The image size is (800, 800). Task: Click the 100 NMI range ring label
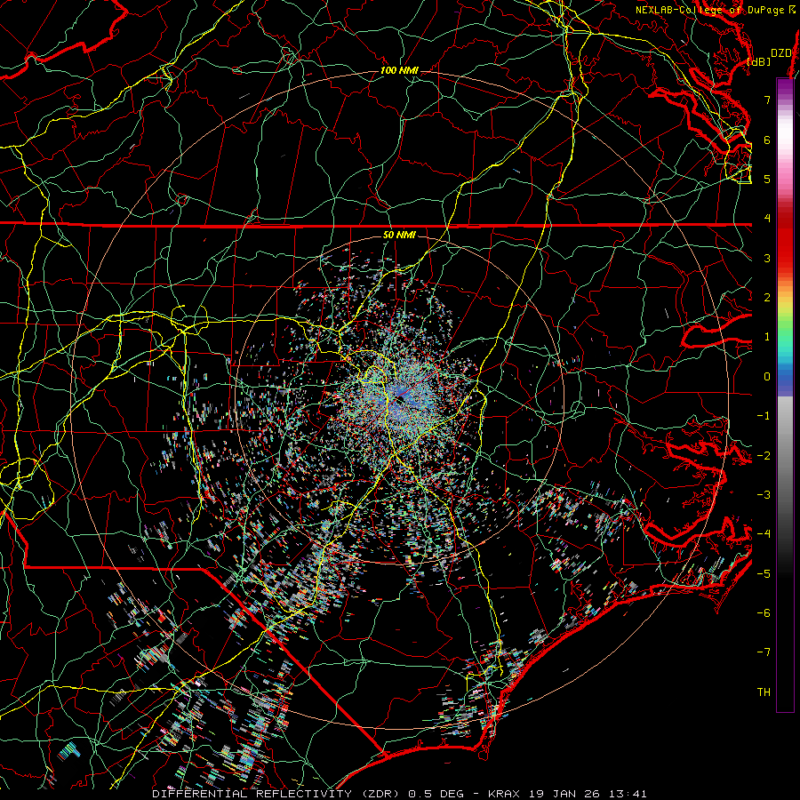pyautogui.click(x=399, y=70)
